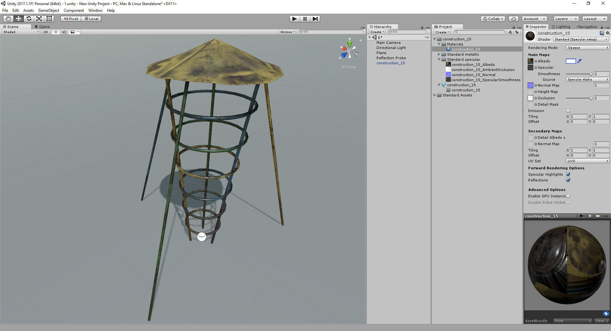Open the Component menu
Screen dimensions: 611x331
(x=74, y=11)
